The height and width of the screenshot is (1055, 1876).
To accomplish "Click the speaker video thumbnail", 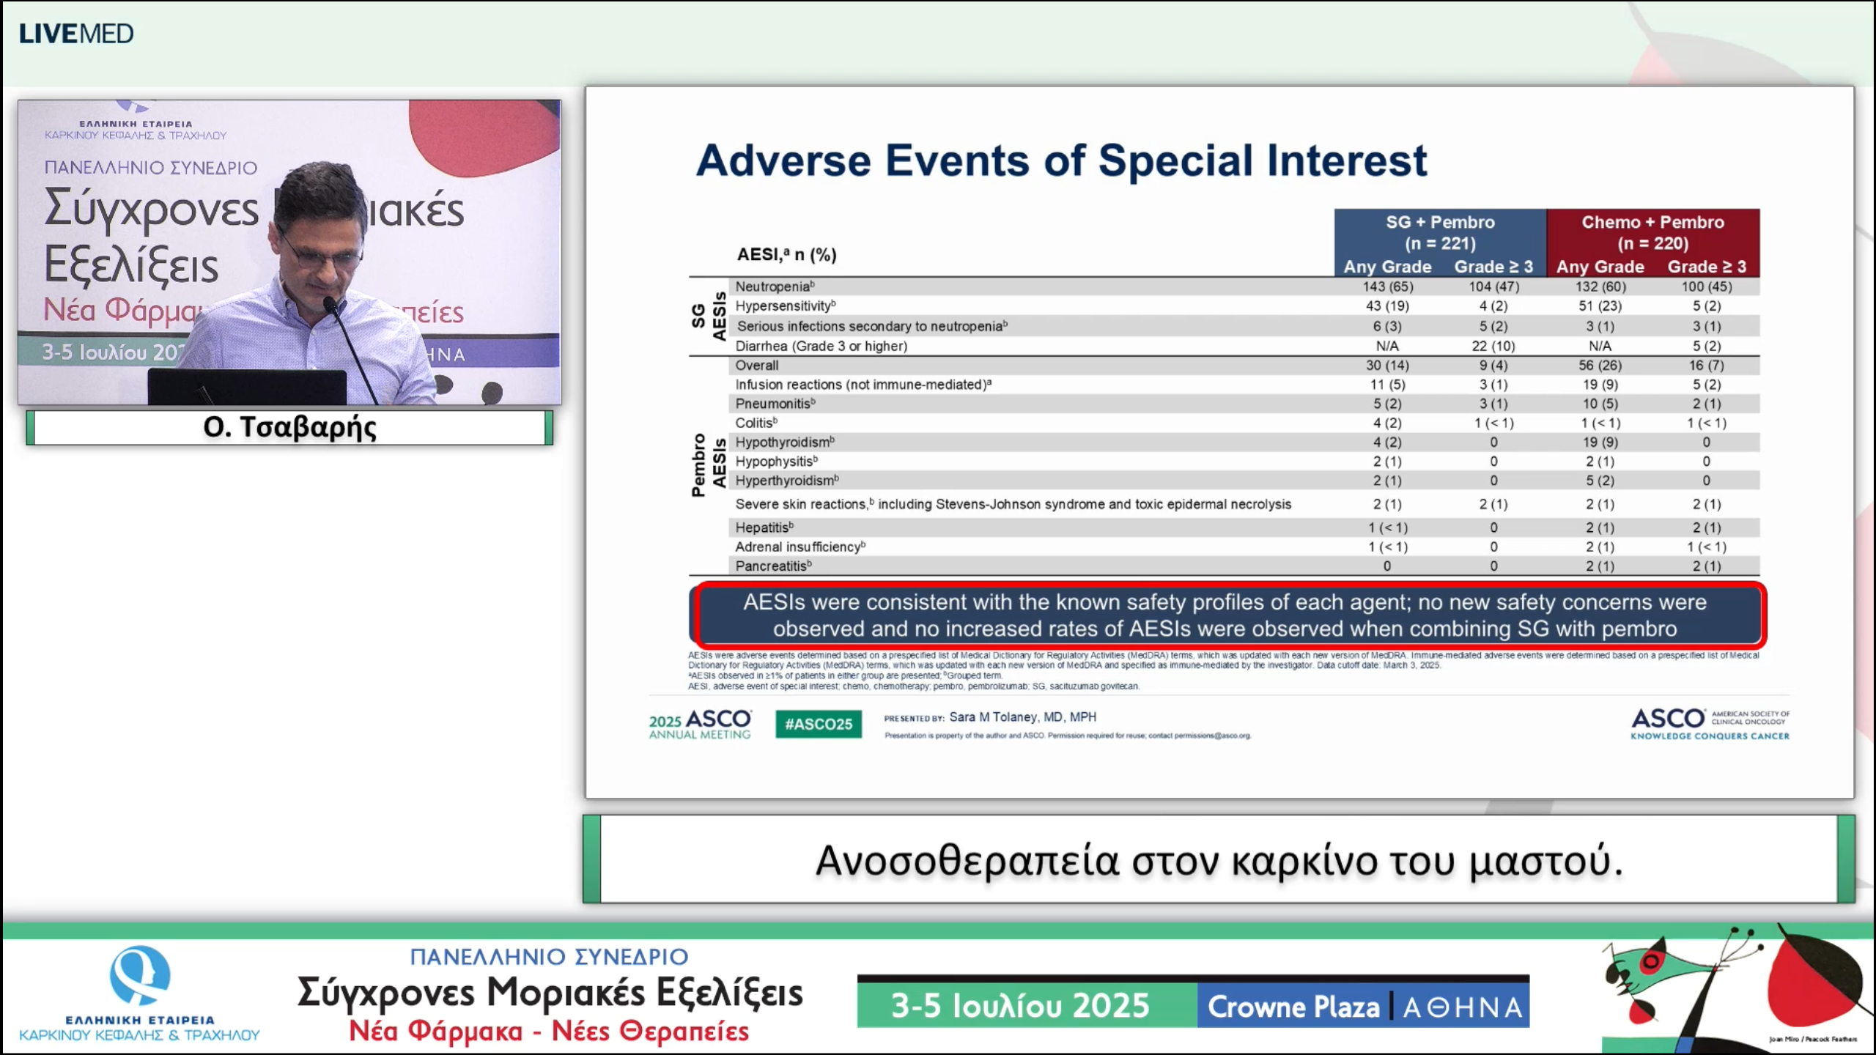I will point(289,253).
